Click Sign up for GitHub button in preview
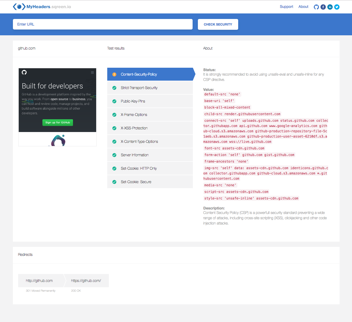This screenshot has height=322, width=352. [58, 123]
